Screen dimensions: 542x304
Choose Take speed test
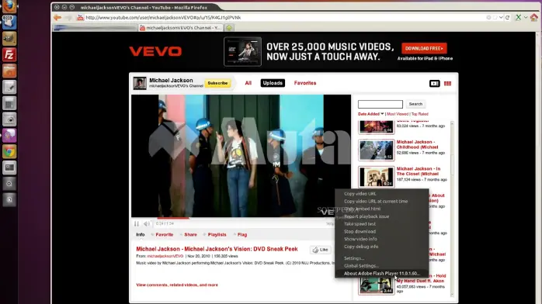coord(360,224)
